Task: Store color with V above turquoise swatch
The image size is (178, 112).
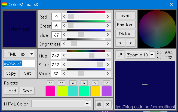Action: [x=73, y=83]
